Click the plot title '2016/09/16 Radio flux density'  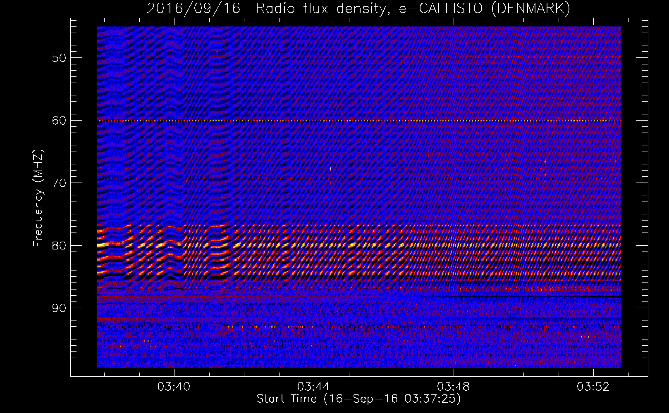(x=358, y=8)
